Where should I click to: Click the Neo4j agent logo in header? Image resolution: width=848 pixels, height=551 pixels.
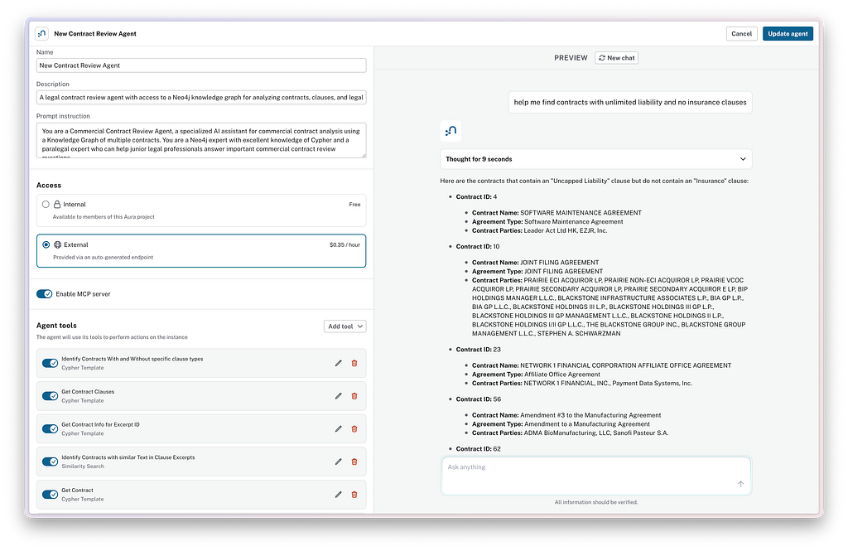coord(41,34)
